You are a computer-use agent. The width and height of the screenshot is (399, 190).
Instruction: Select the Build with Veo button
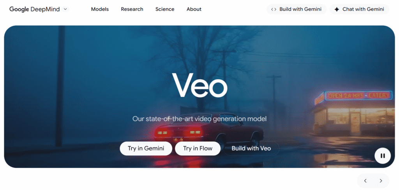point(251,148)
